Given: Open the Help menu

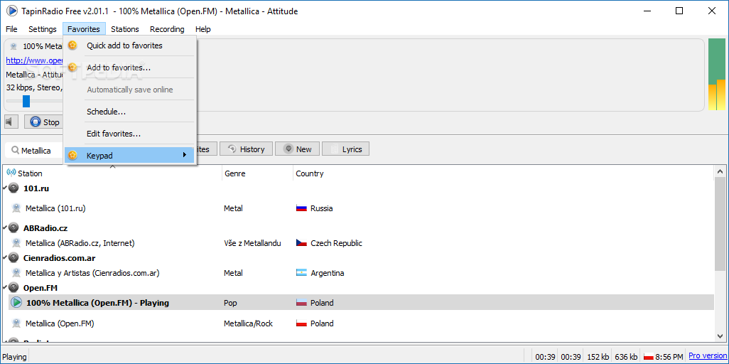Looking at the screenshot, I should click(x=202, y=29).
